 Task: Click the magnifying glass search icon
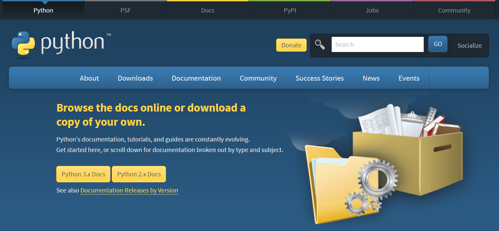click(320, 44)
